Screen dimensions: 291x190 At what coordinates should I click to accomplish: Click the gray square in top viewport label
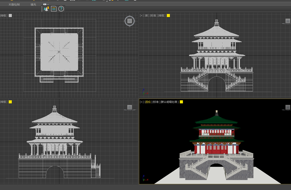(x=10, y=16)
